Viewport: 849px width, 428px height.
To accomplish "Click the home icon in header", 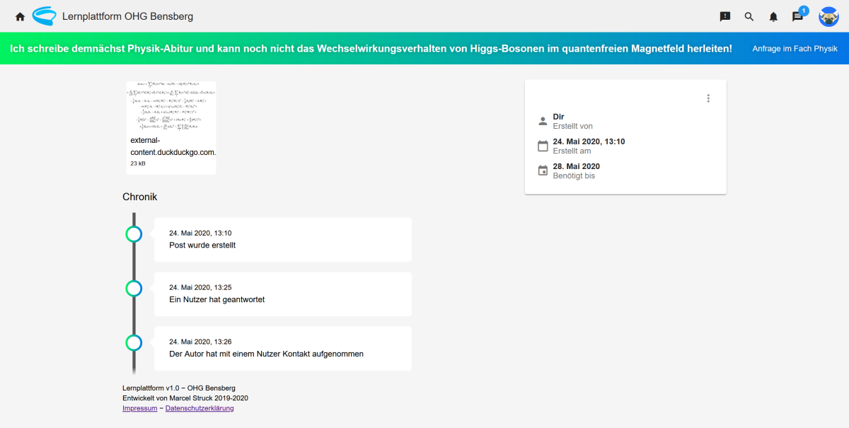I will (x=20, y=16).
